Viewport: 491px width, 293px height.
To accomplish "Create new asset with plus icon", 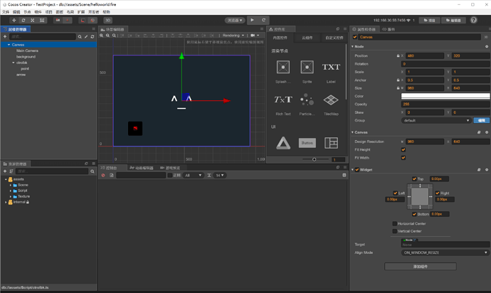I will tap(5, 171).
